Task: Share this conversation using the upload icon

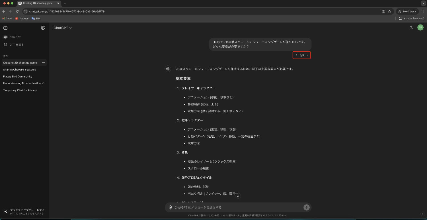Action: coord(411,28)
